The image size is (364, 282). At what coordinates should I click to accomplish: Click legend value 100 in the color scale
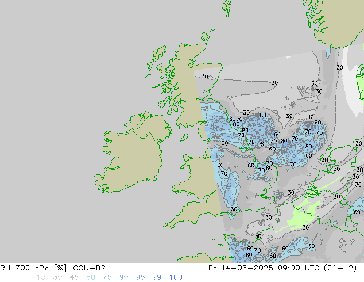click(x=176, y=277)
